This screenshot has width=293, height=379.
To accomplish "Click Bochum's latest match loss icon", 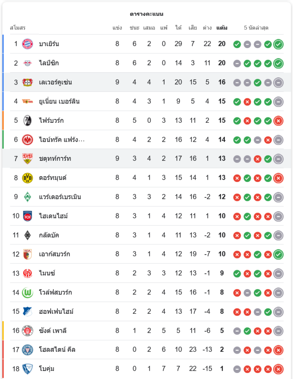I will point(278,369).
